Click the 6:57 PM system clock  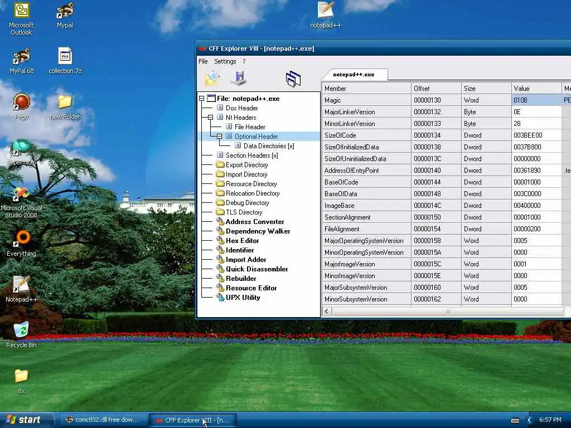tap(550, 420)
